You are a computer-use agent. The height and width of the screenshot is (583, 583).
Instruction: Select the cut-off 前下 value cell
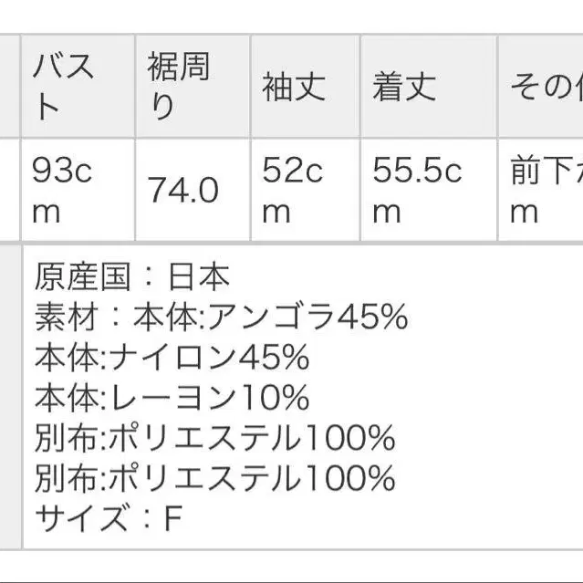pyautogui.click(x=544, y=190)
